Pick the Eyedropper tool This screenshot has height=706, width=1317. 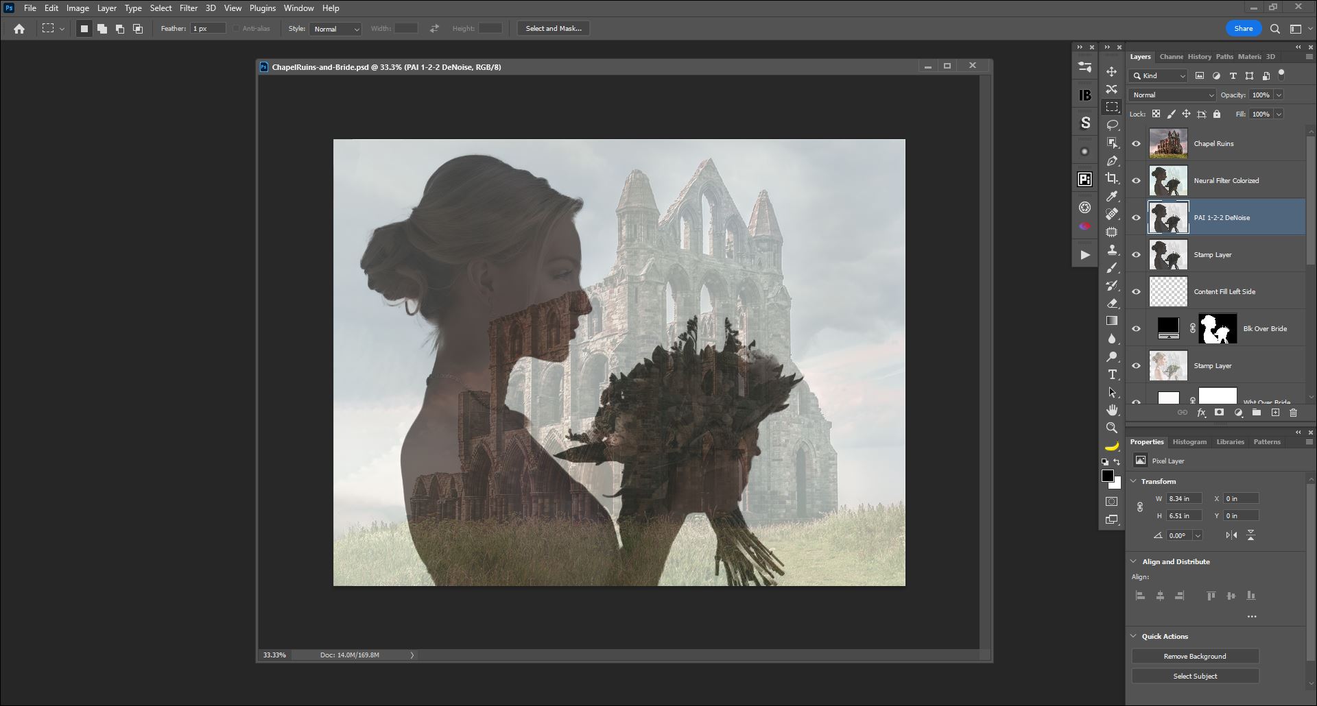tap(1112, 196)
